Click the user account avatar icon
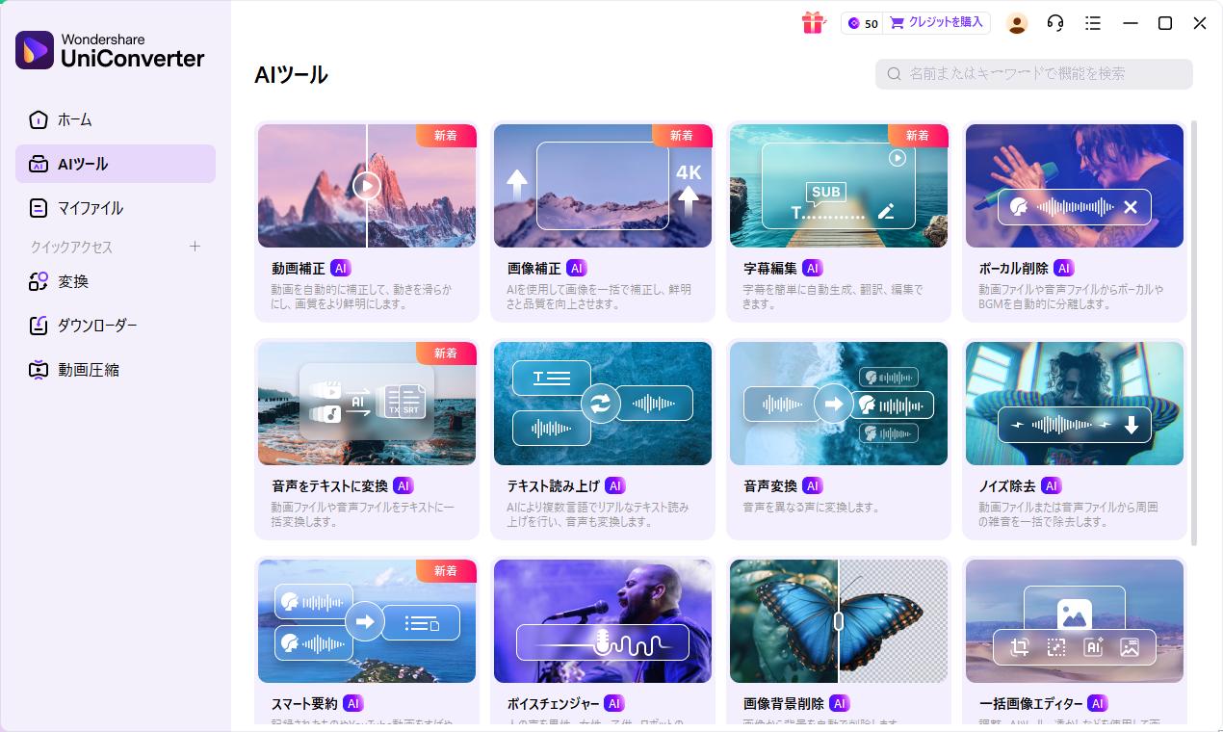The image size is (1223, 732). click(1017, 24)
